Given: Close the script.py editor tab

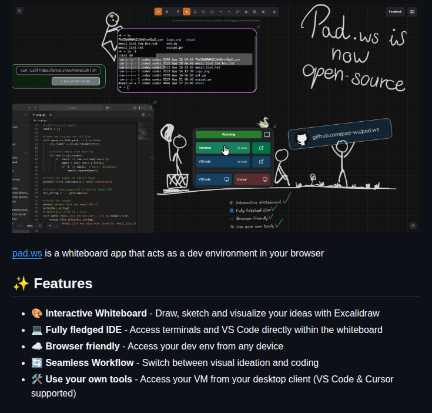Looking at the screenshot, I should point(51,115).
